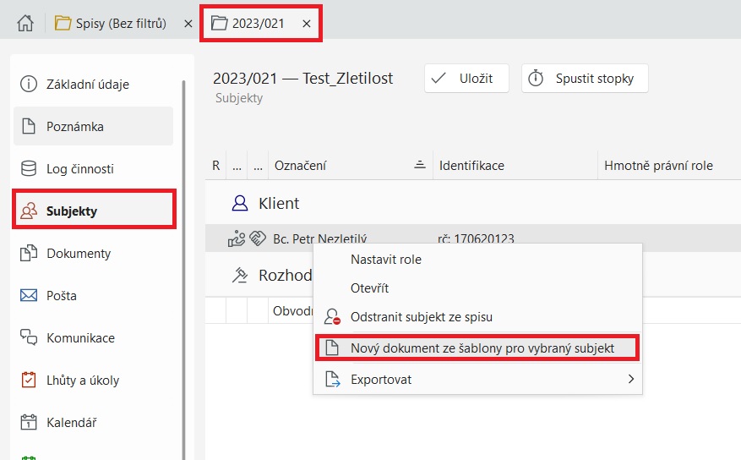Click the gavel icon in the list
741x460 pixels.
(240, 275)
